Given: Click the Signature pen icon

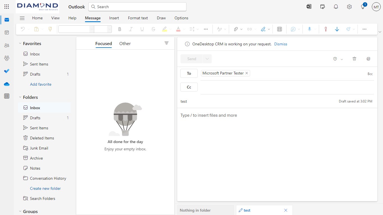Looking at the screenshot, I should [263, 29].
